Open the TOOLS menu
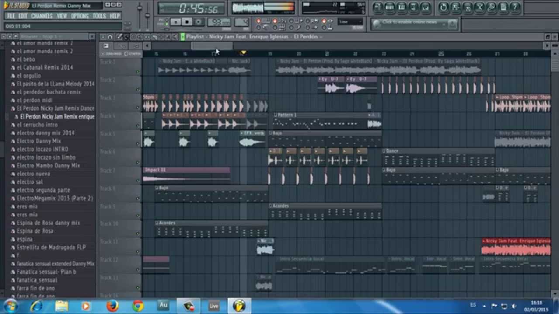This screenshot has width=559, height=314. point(99,16)
